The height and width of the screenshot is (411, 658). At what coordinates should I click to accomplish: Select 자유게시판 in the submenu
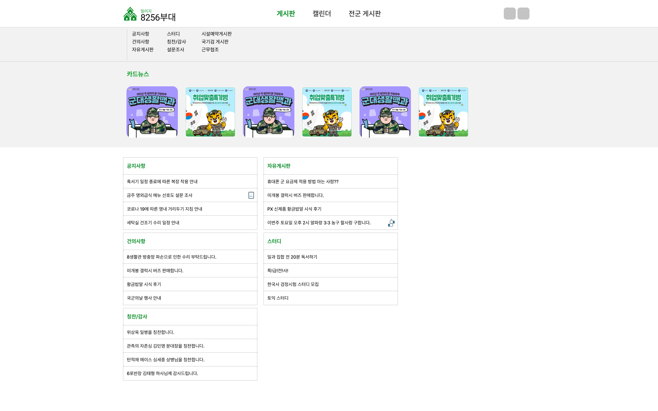(x=143, y=50)
